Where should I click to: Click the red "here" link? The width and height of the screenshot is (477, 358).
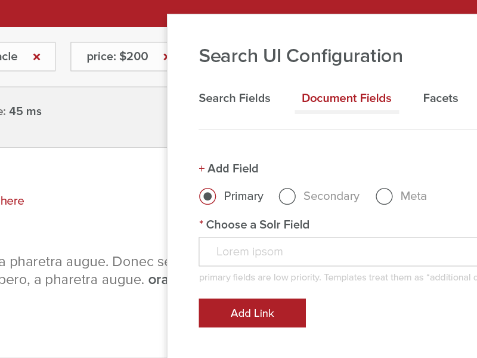click(11, 201)
